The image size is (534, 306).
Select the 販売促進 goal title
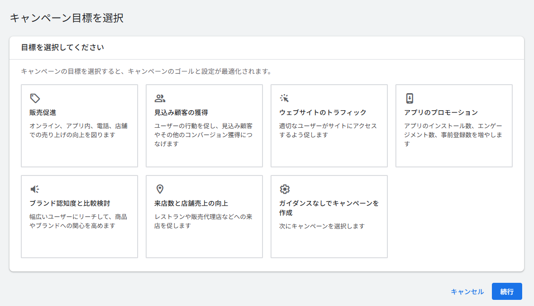pos(43,113)
